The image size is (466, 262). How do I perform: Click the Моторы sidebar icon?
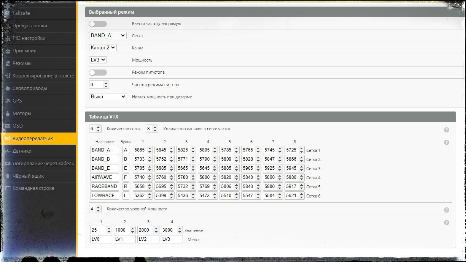tap(8, 114)
